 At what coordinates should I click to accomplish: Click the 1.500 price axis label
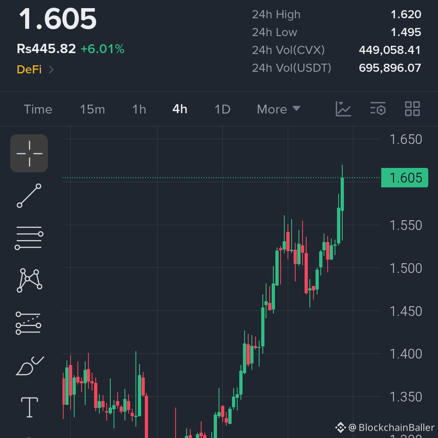[406, 268]
